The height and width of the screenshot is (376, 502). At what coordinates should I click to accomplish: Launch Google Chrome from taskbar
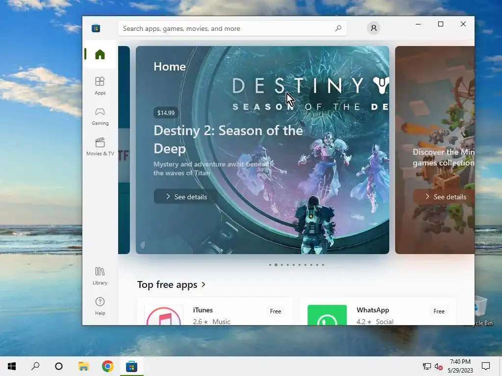pyautogui.click(x=107, y=366)
